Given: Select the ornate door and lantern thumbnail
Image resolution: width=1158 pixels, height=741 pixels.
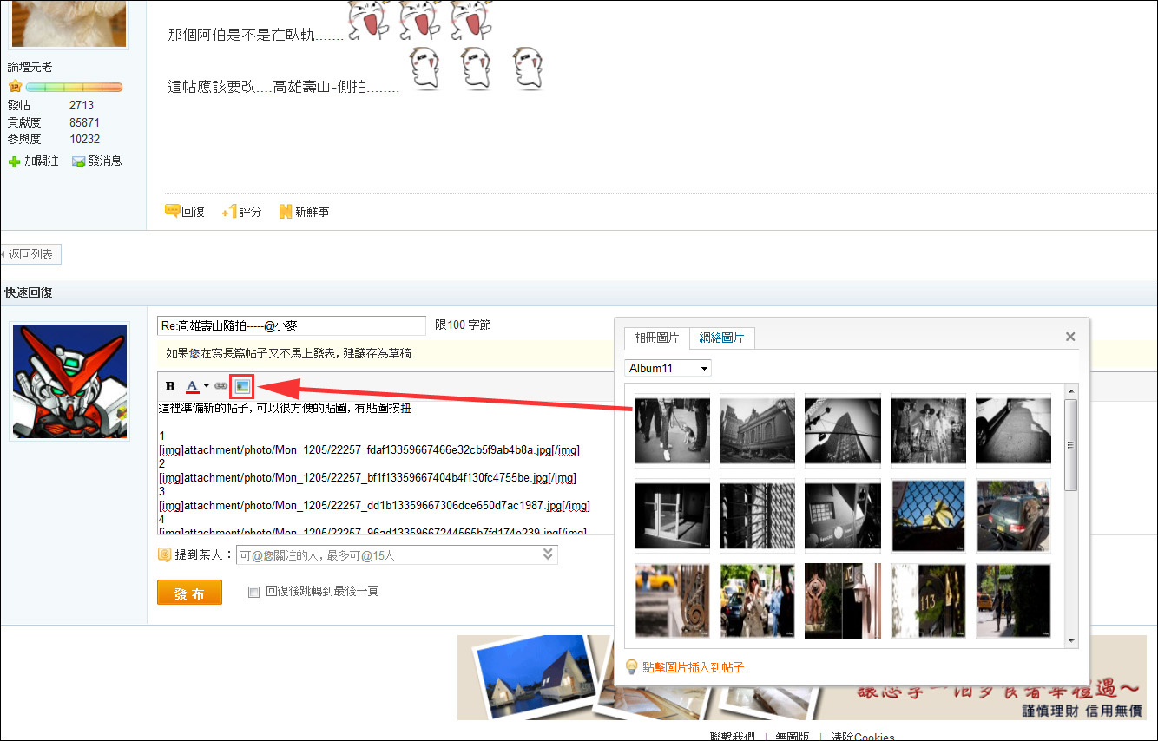Looking at the screenshot, I should coord(842,600).
